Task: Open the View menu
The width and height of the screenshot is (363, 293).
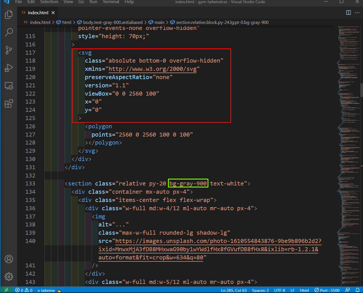Action: point(68,2)
